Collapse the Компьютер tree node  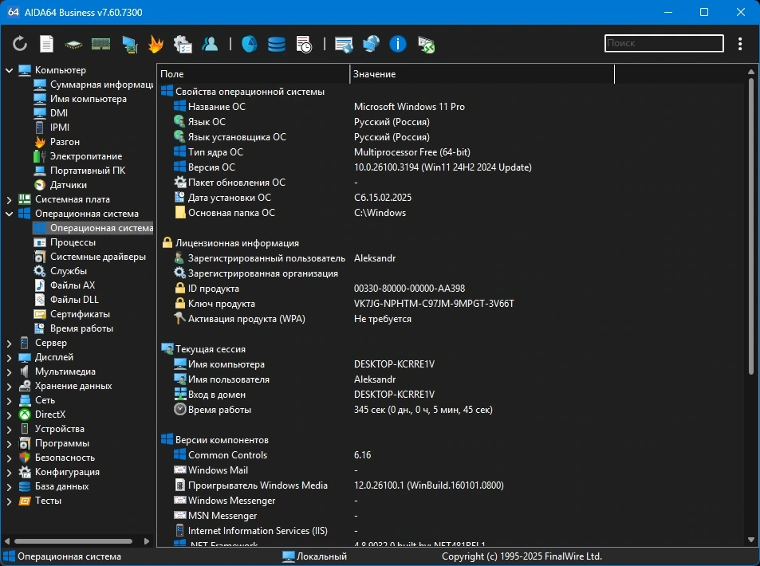tap(10, 70)
